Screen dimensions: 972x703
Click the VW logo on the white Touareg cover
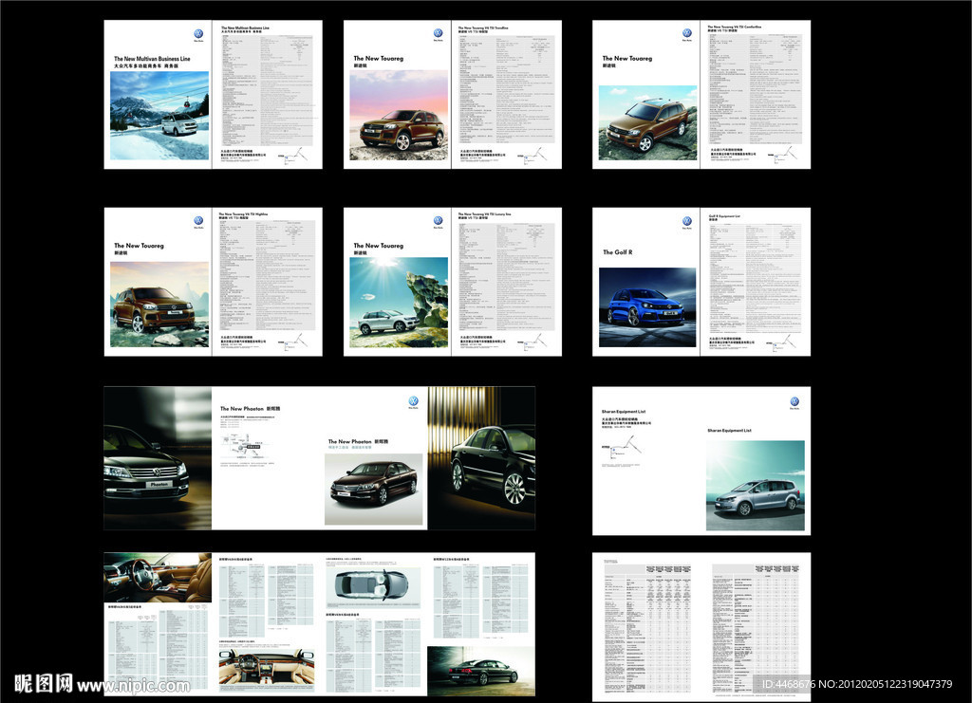pyautogui.click(x=438, y=221)
